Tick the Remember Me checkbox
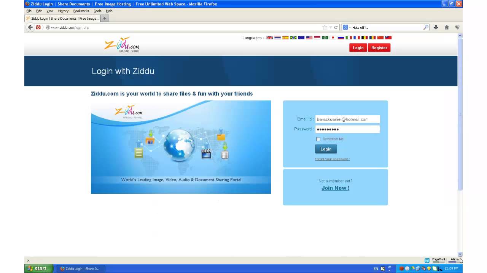The image size is (487, 273). tap(318, 139)
